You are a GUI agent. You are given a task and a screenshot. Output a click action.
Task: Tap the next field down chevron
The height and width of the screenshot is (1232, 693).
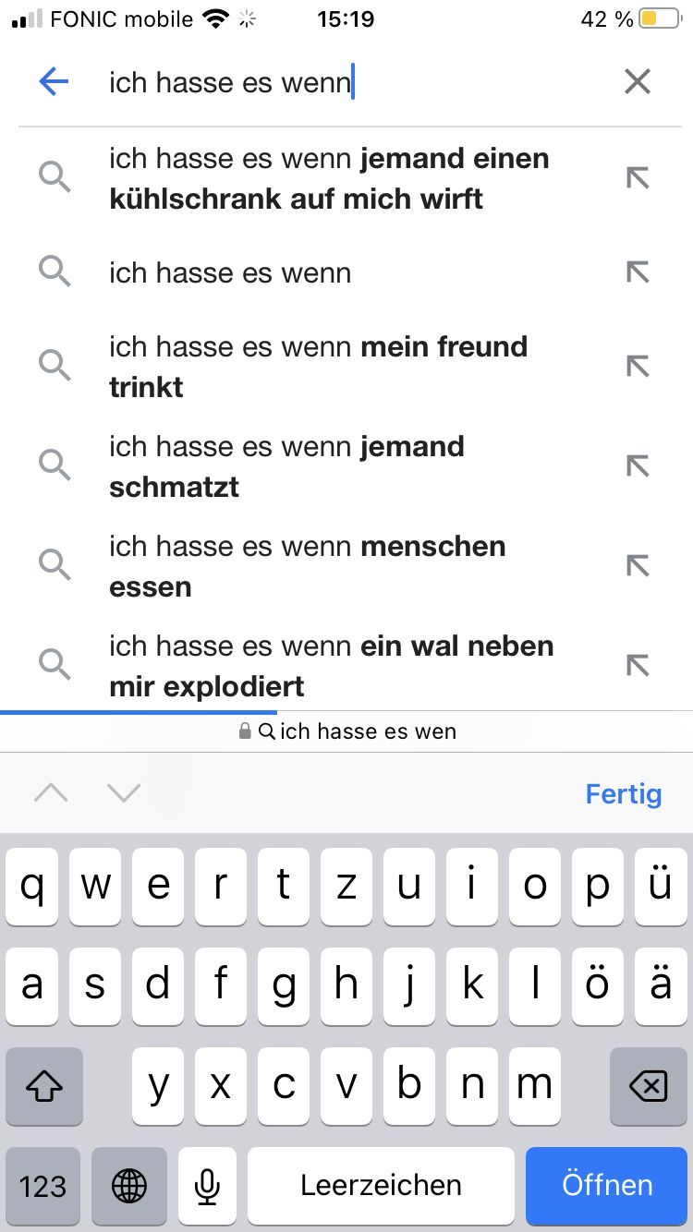124,792
